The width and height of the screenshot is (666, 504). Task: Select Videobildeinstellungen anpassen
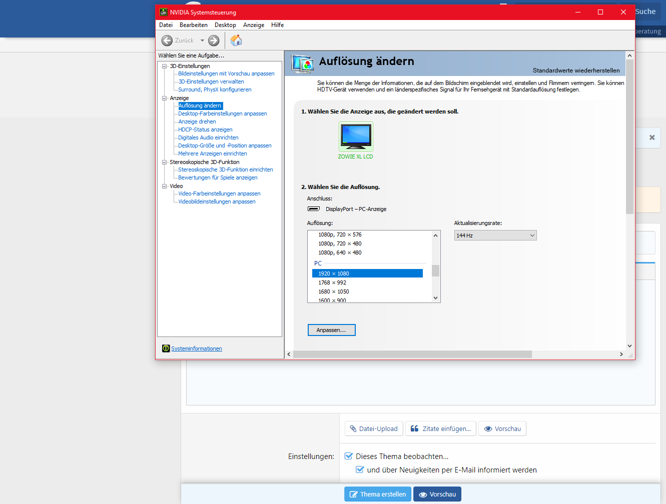pos(217,201)
